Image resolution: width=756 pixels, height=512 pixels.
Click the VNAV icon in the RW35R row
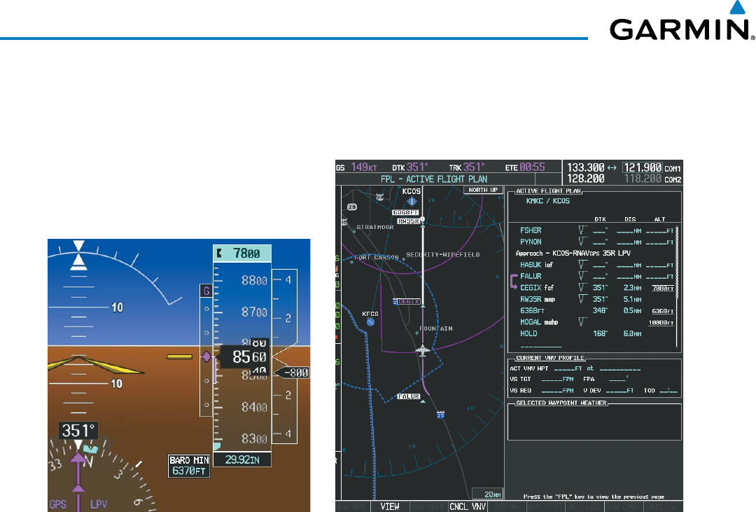click(x=583, y=299)
